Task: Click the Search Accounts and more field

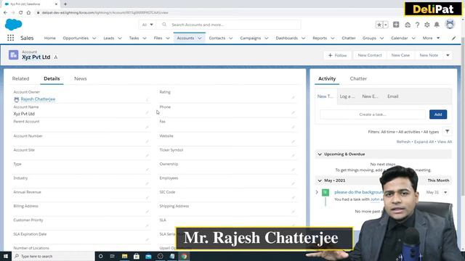Action: 229,25
